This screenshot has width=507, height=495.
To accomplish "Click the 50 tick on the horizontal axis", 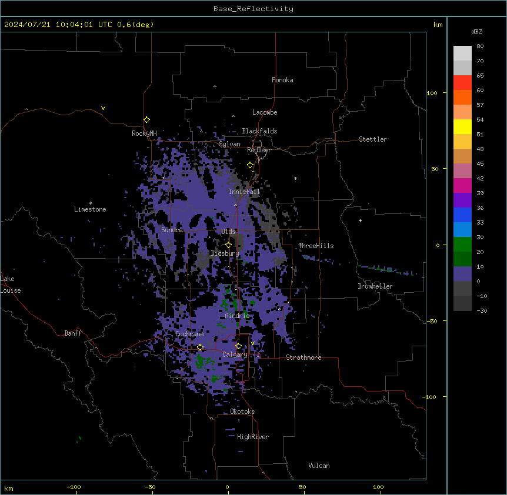I will point(302,487).
